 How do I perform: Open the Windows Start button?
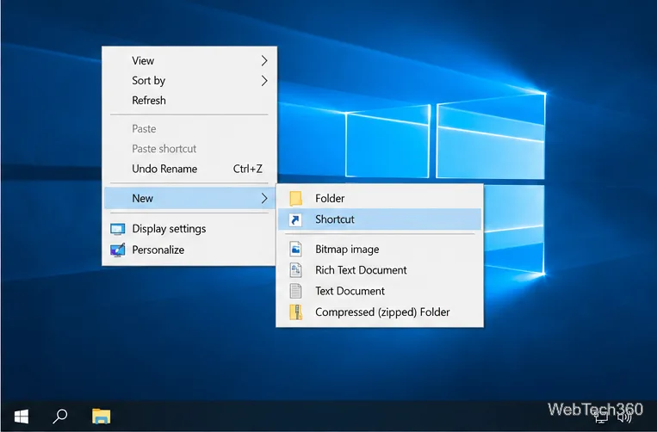21,417
